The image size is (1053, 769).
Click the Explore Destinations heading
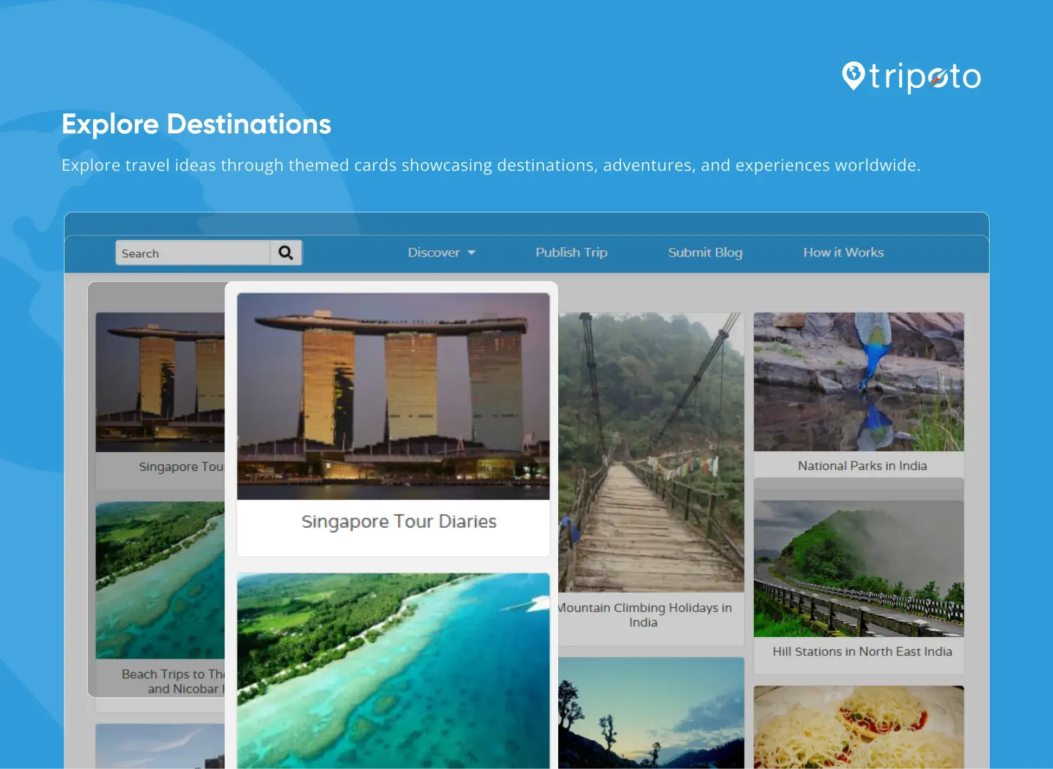click(196, 124)
